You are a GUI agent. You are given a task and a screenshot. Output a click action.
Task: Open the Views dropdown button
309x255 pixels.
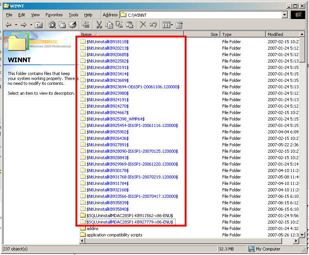click(168, 25)
